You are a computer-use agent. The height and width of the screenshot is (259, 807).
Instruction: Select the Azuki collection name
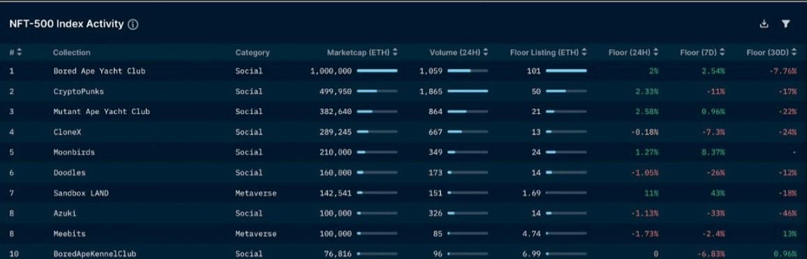[x=64, y=213]
